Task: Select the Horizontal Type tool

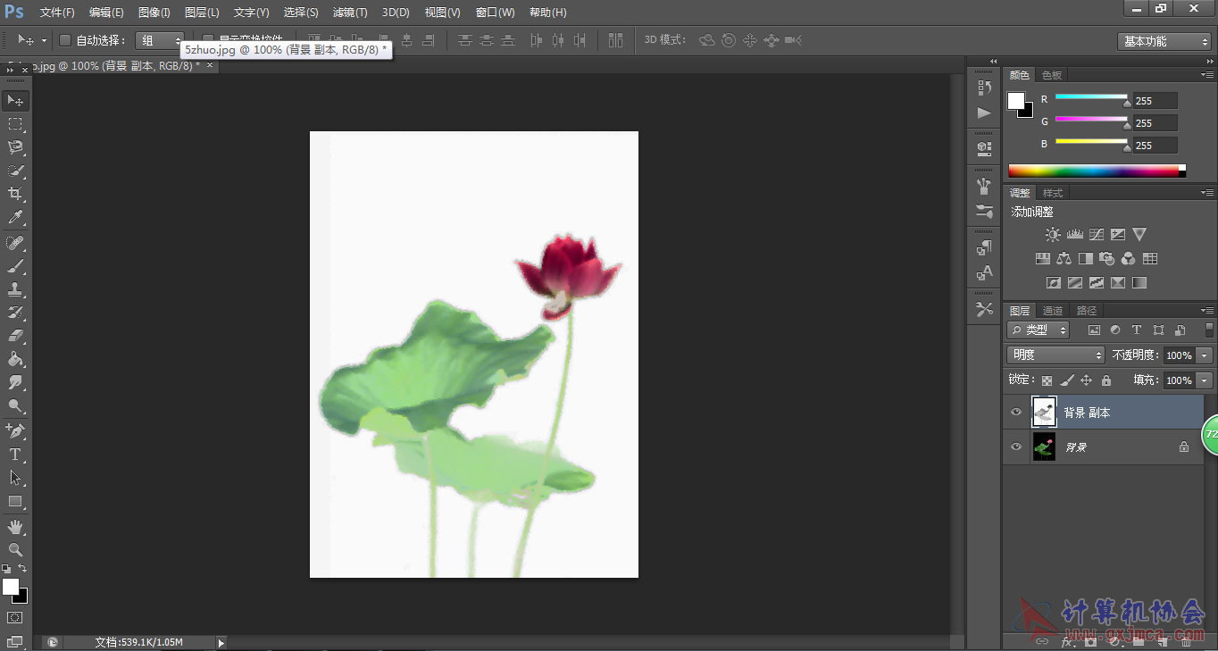Action: coord(15,455)
